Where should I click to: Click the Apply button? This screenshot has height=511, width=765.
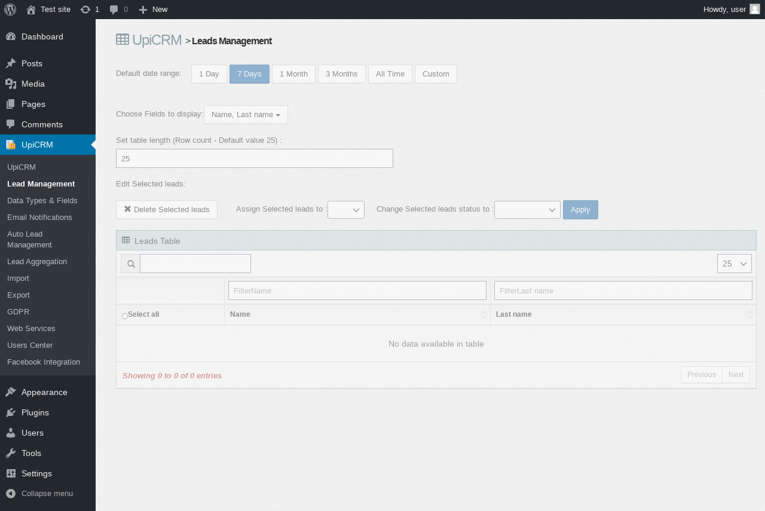click(580, 210)
